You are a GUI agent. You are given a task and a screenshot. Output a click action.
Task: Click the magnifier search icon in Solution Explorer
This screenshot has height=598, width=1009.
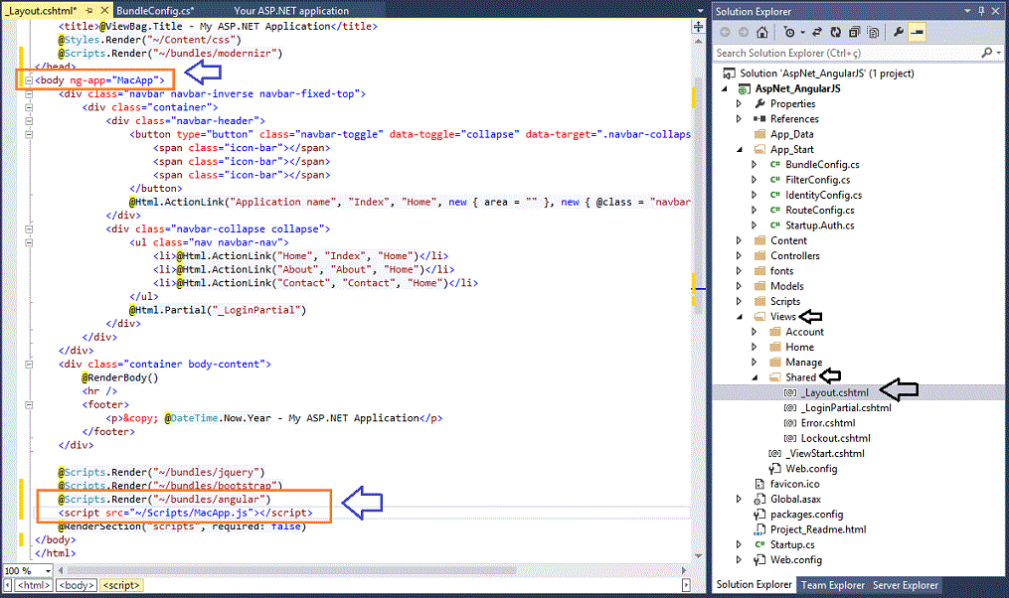986,53
